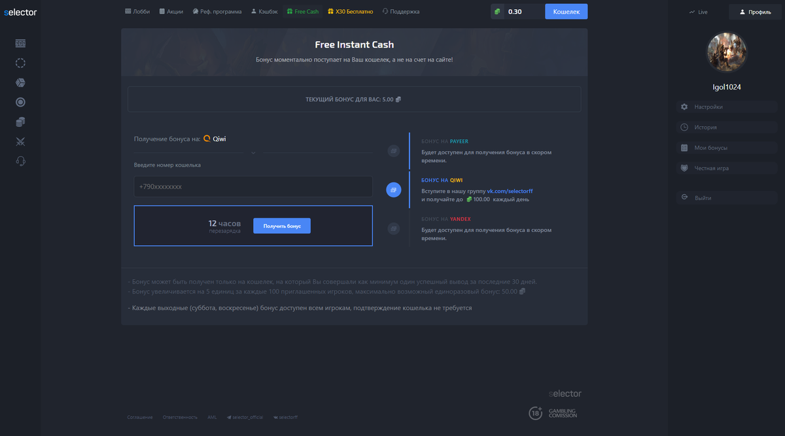Click the Соглашение footer link
The width and height of the screenshot is (785, 436).
click(140, 417)
